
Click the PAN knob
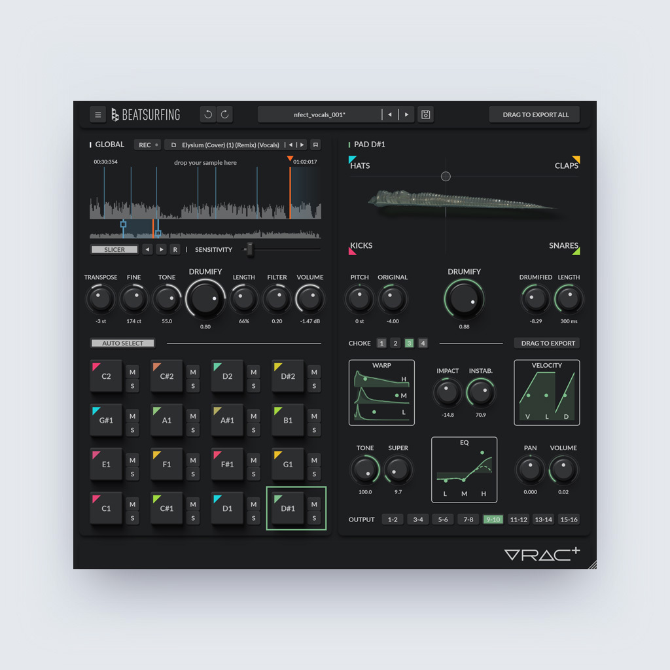530,470
